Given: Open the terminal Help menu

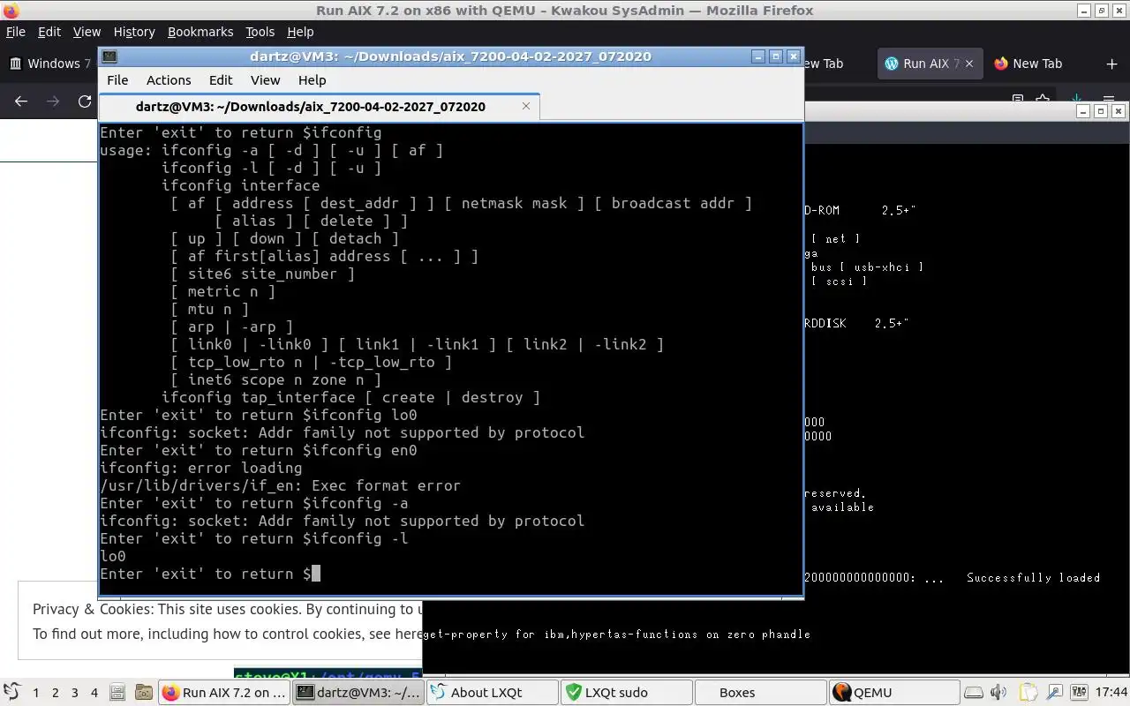Looking at the screenshot, I should 312,79.
